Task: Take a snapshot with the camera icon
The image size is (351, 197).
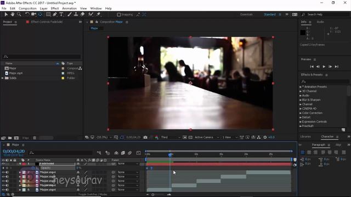Action: point(145,137)
